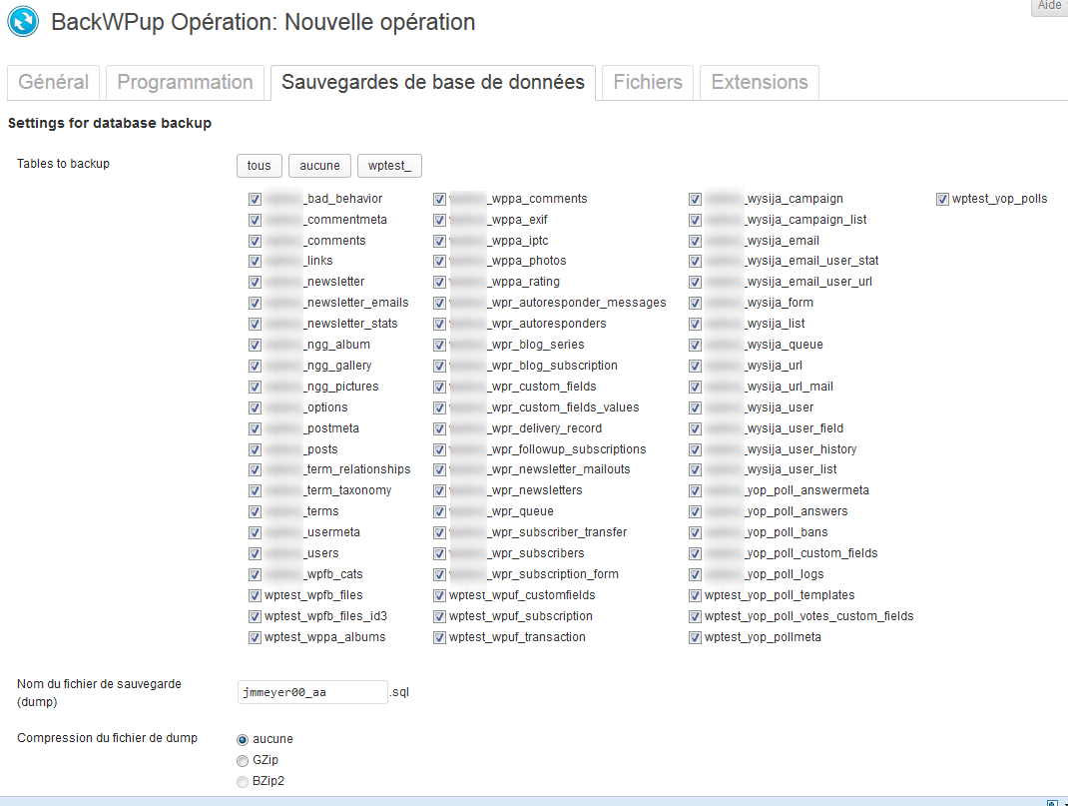
Task: Uncheck the _wpr_newsletters checkbox
Action: point(439,491)
